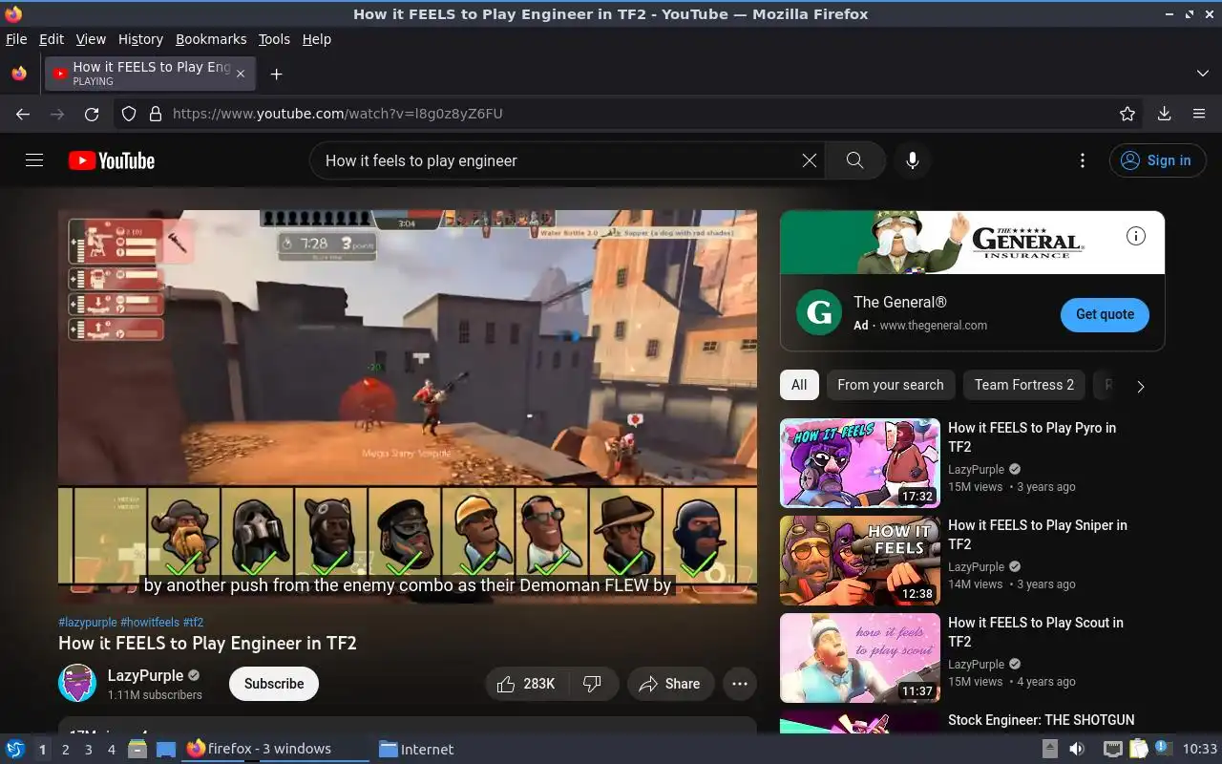The image size is (1222, 764).
Task: Open Stock Engineer: THE SHOTGUN video
Action: click(1042, 720)
